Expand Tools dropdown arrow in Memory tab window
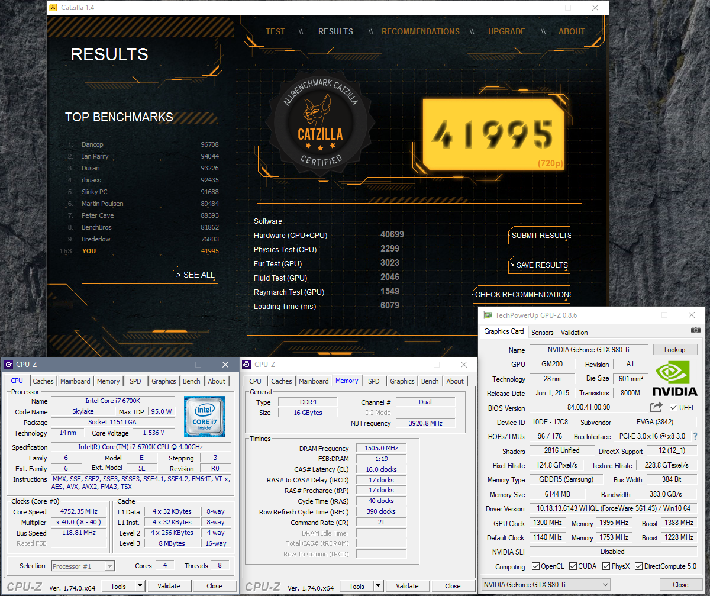Image resolution: width=710 pixels, height=596 pixels. point(378,586)
